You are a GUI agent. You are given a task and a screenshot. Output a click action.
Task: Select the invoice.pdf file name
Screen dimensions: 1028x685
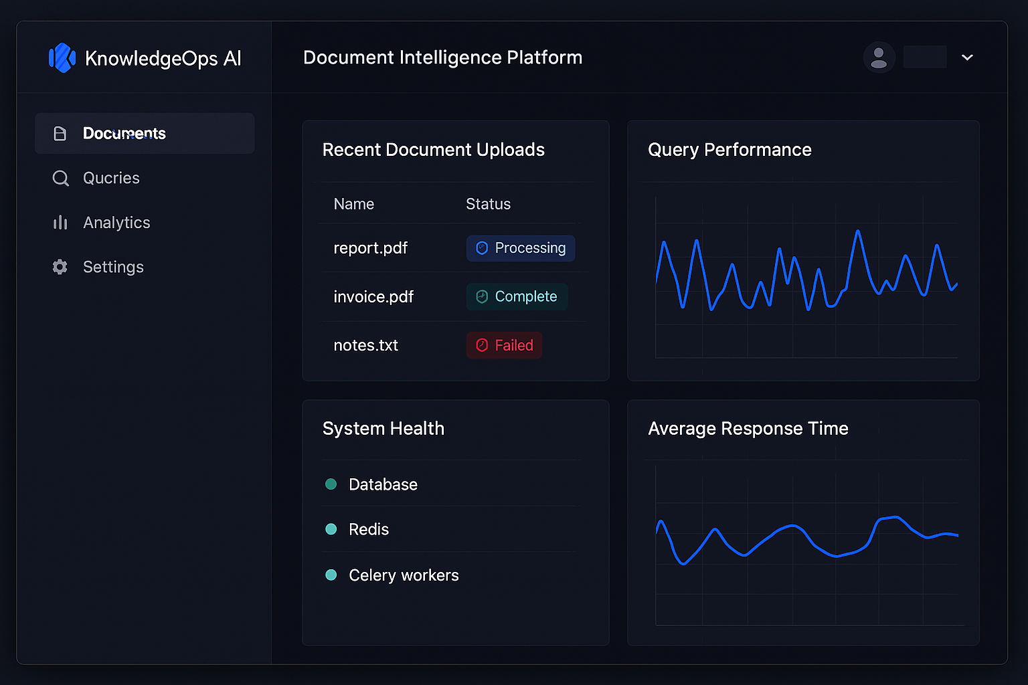(x=373, y=297)
